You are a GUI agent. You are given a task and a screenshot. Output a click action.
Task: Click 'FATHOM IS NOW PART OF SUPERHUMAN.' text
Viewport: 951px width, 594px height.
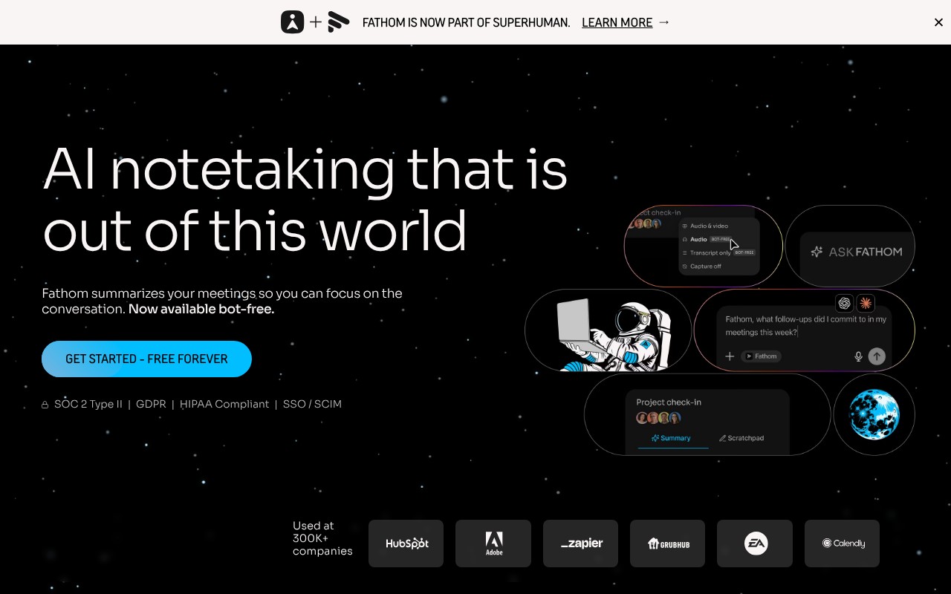pyautogui.click(x=466, y=22)
